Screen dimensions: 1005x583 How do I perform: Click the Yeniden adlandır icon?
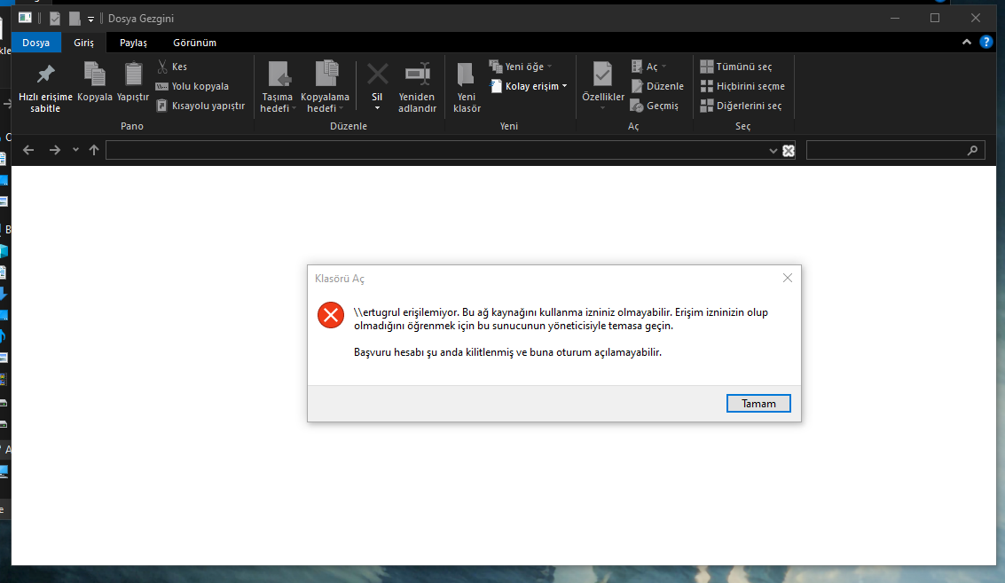pos(417,74)
